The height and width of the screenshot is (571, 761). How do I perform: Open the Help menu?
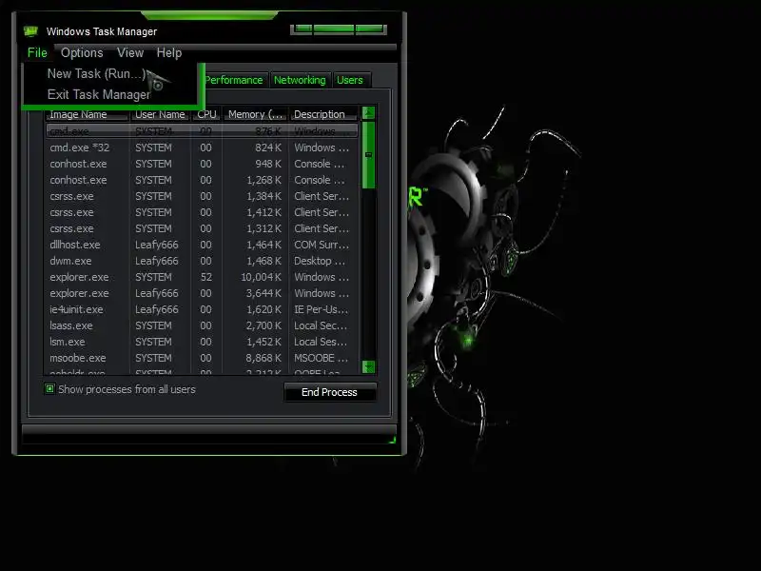coord(169,52)
